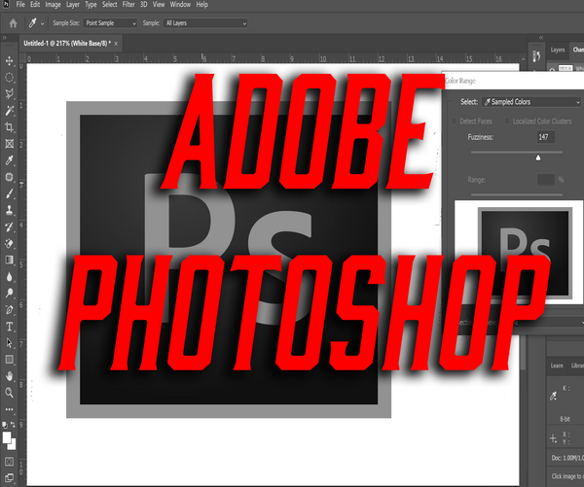
Task: Select the Dodge tool
Action: 10,294
